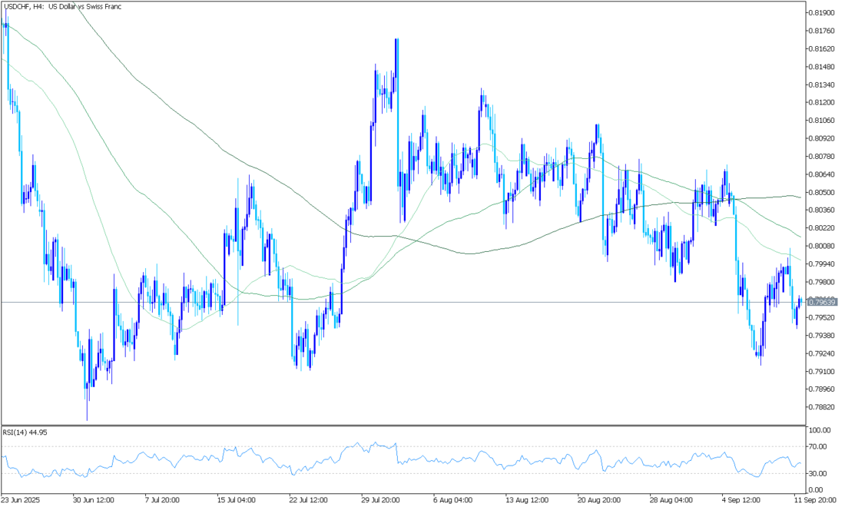Click the 30 Jun 12:00 time label
The width and height of the screenshot is (845, 507).
[x=94, y=498]
